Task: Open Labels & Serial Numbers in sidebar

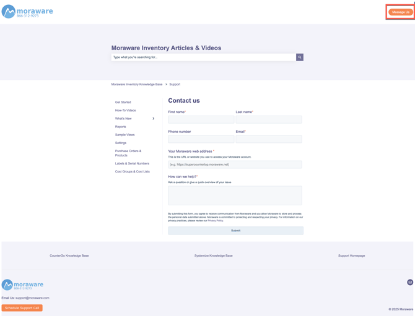Action: (132, 163)
